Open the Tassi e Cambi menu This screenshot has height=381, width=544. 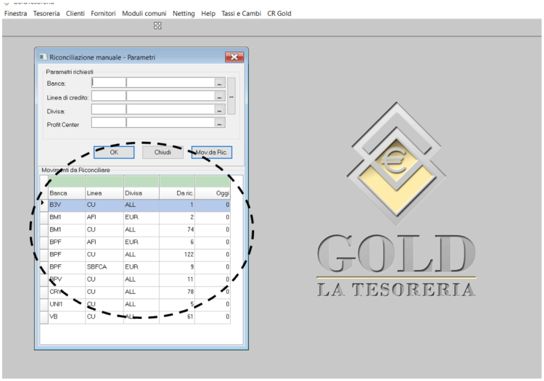pos(241,13)
